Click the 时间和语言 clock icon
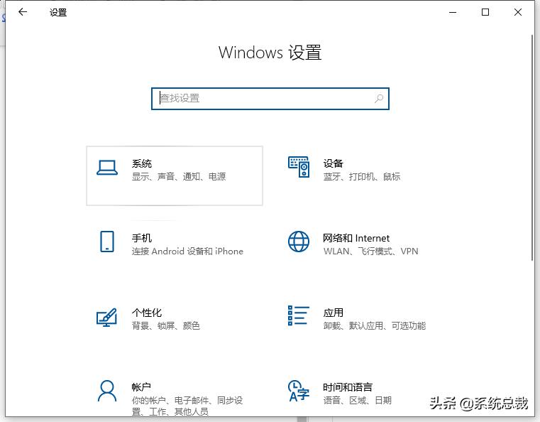This screenshot has width=540, height=422. click(299, 391)
